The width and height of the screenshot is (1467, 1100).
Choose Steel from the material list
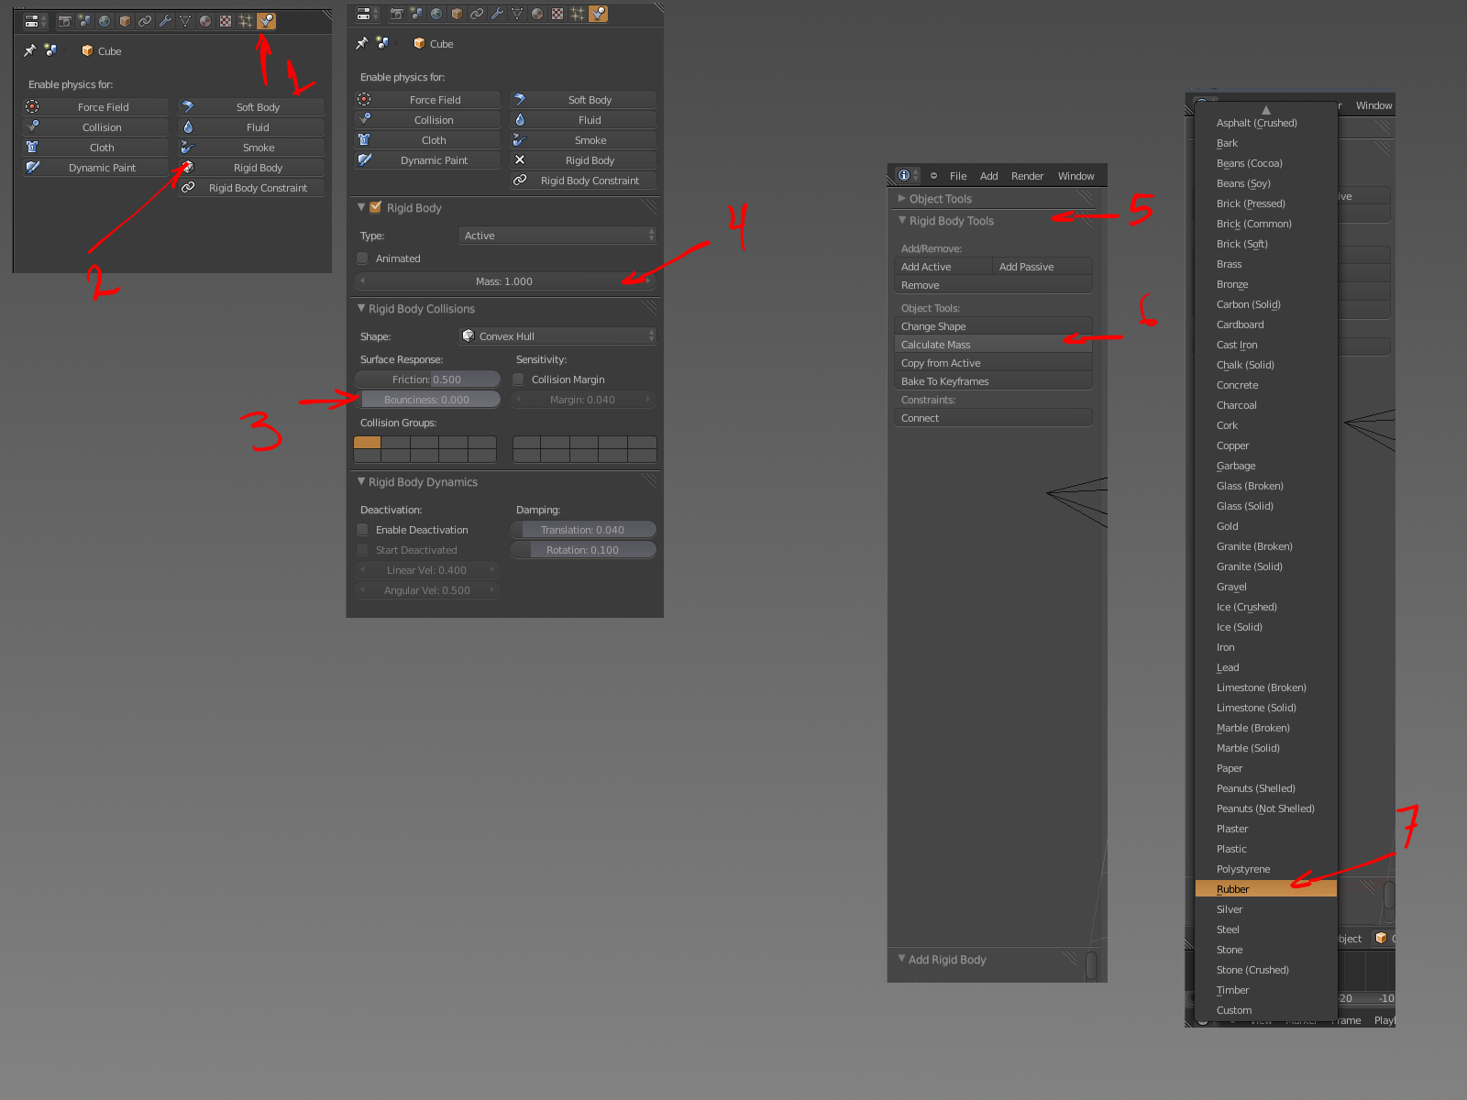coord(1266,929)
